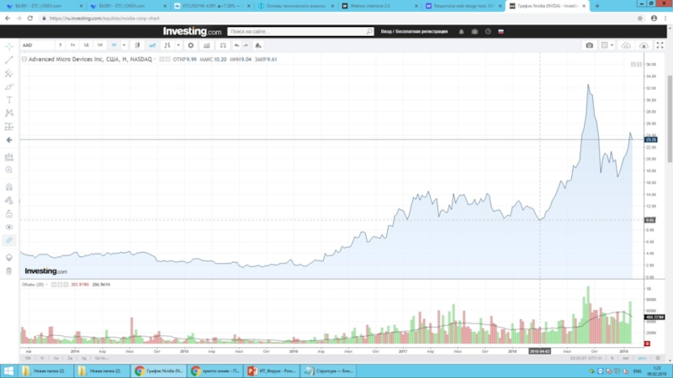Choose the text annotation tool
Image resolution: width=673 pixels, height=378 pixels.
tap(9, 99)
